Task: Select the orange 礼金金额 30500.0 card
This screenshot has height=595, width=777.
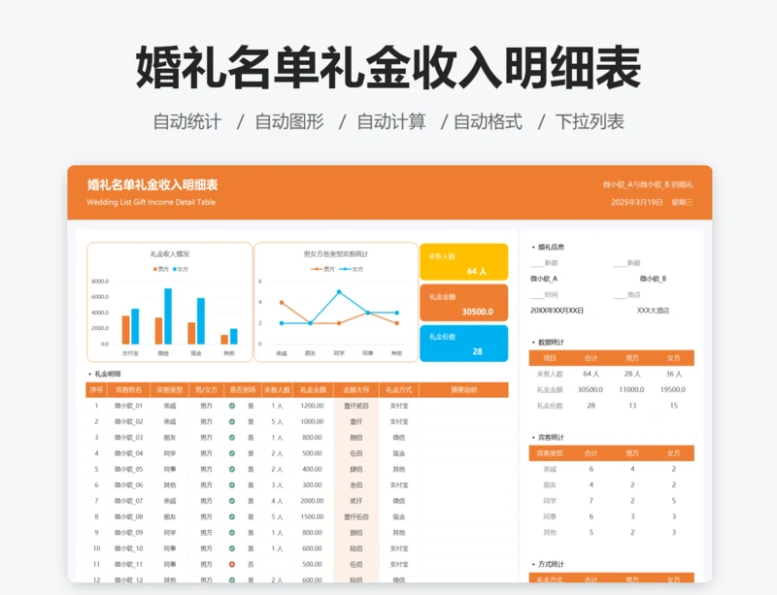Action: (464, 303)
